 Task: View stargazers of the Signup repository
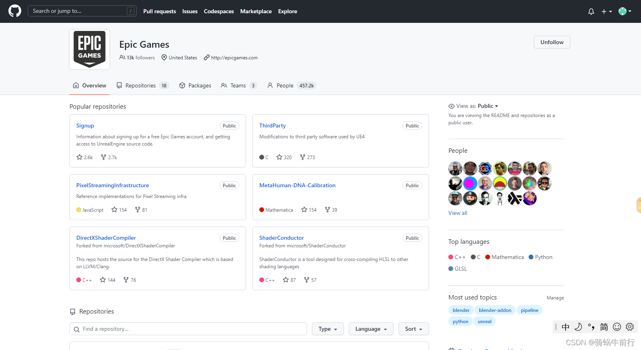pos(85,157)
